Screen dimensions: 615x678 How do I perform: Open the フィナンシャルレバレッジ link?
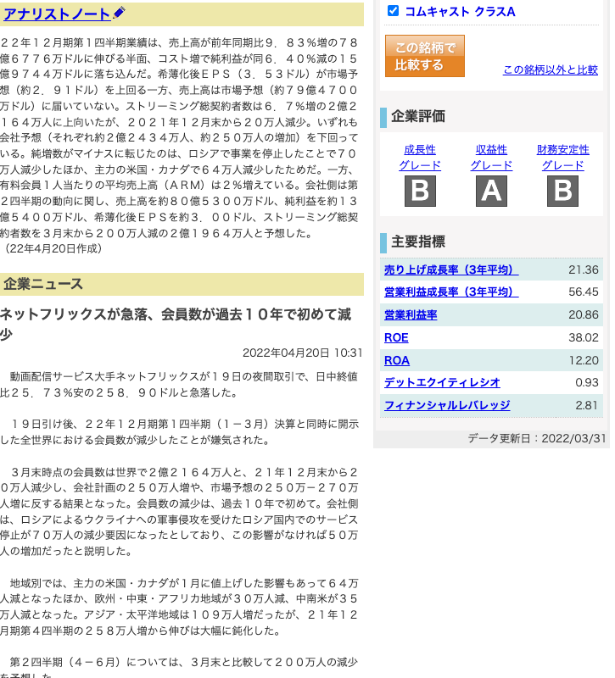pyautogui.click(x=447, y=406)
